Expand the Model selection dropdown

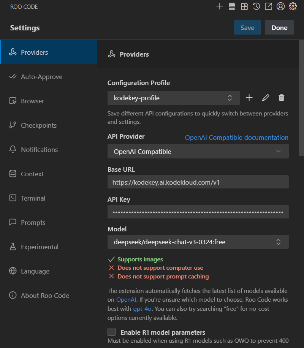[x=198, y=242]
